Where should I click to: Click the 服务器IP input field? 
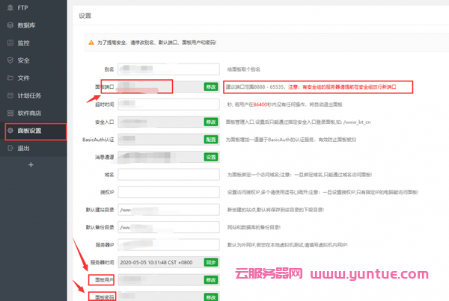[168, 245]
